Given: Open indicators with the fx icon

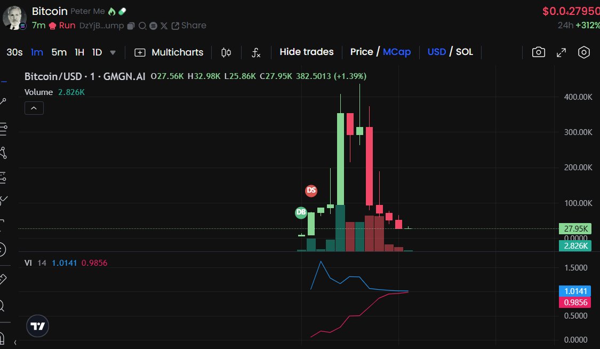Looking at the screenshot, I should tap(256, 52).
